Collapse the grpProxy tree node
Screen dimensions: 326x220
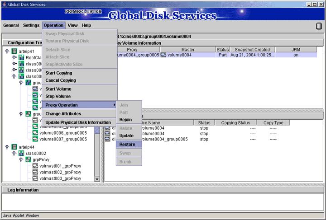click(21, 159)
